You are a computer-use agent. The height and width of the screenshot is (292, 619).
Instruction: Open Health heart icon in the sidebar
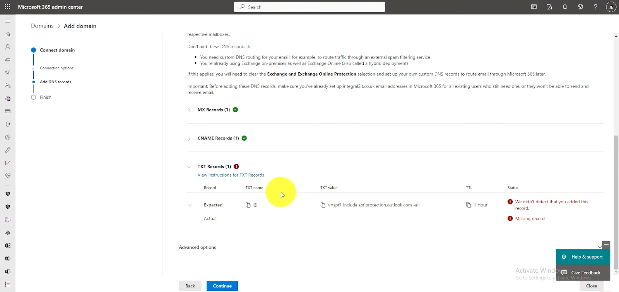tap(8, 176)
